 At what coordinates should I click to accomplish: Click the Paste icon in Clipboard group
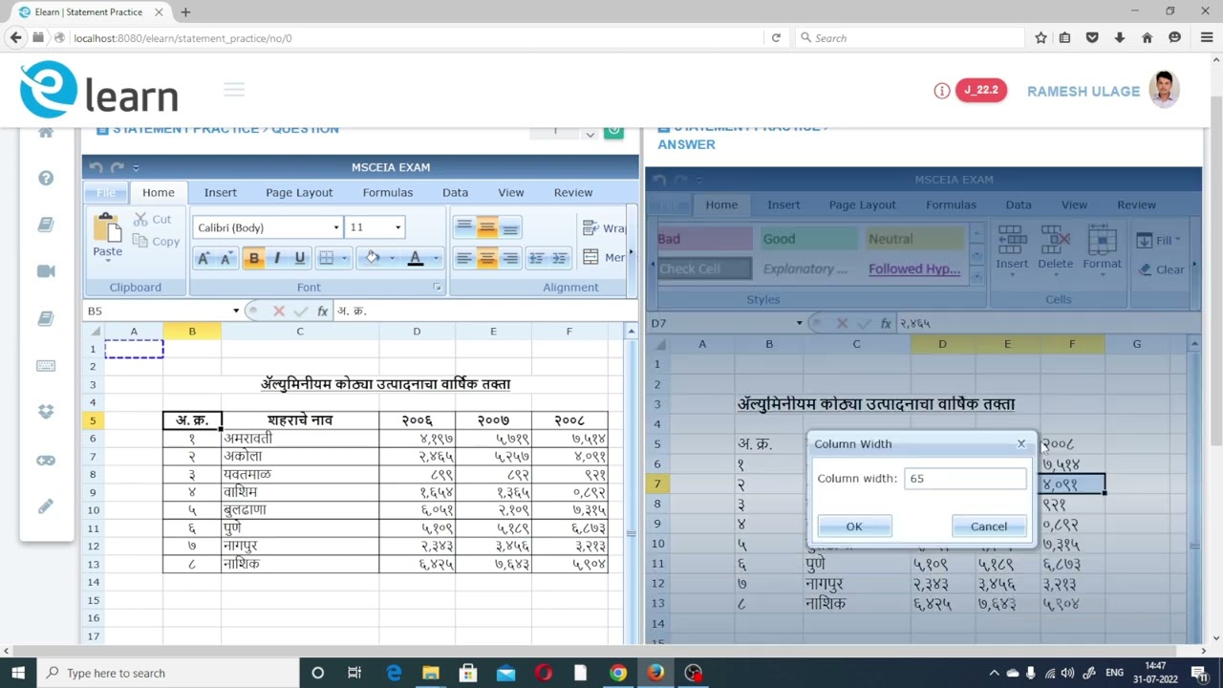[x=107, y=229]
